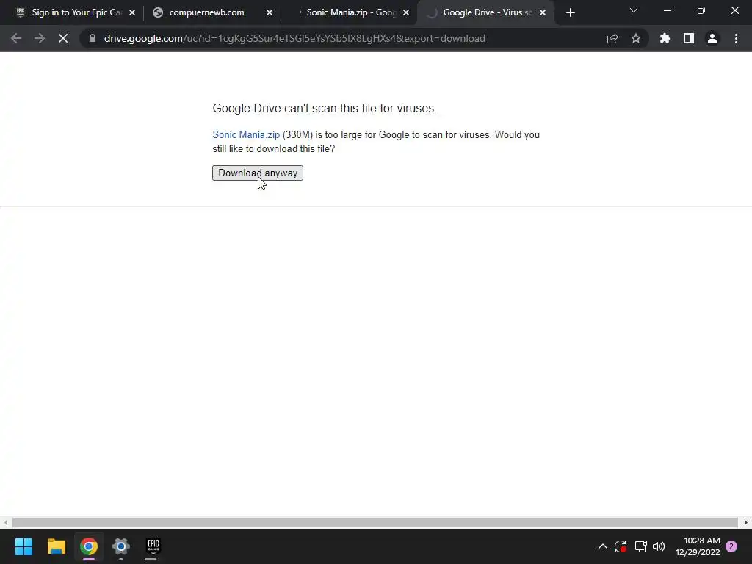This screenshot has height=564, width=752.
Task: Stop loading the page
Action: 63,38
